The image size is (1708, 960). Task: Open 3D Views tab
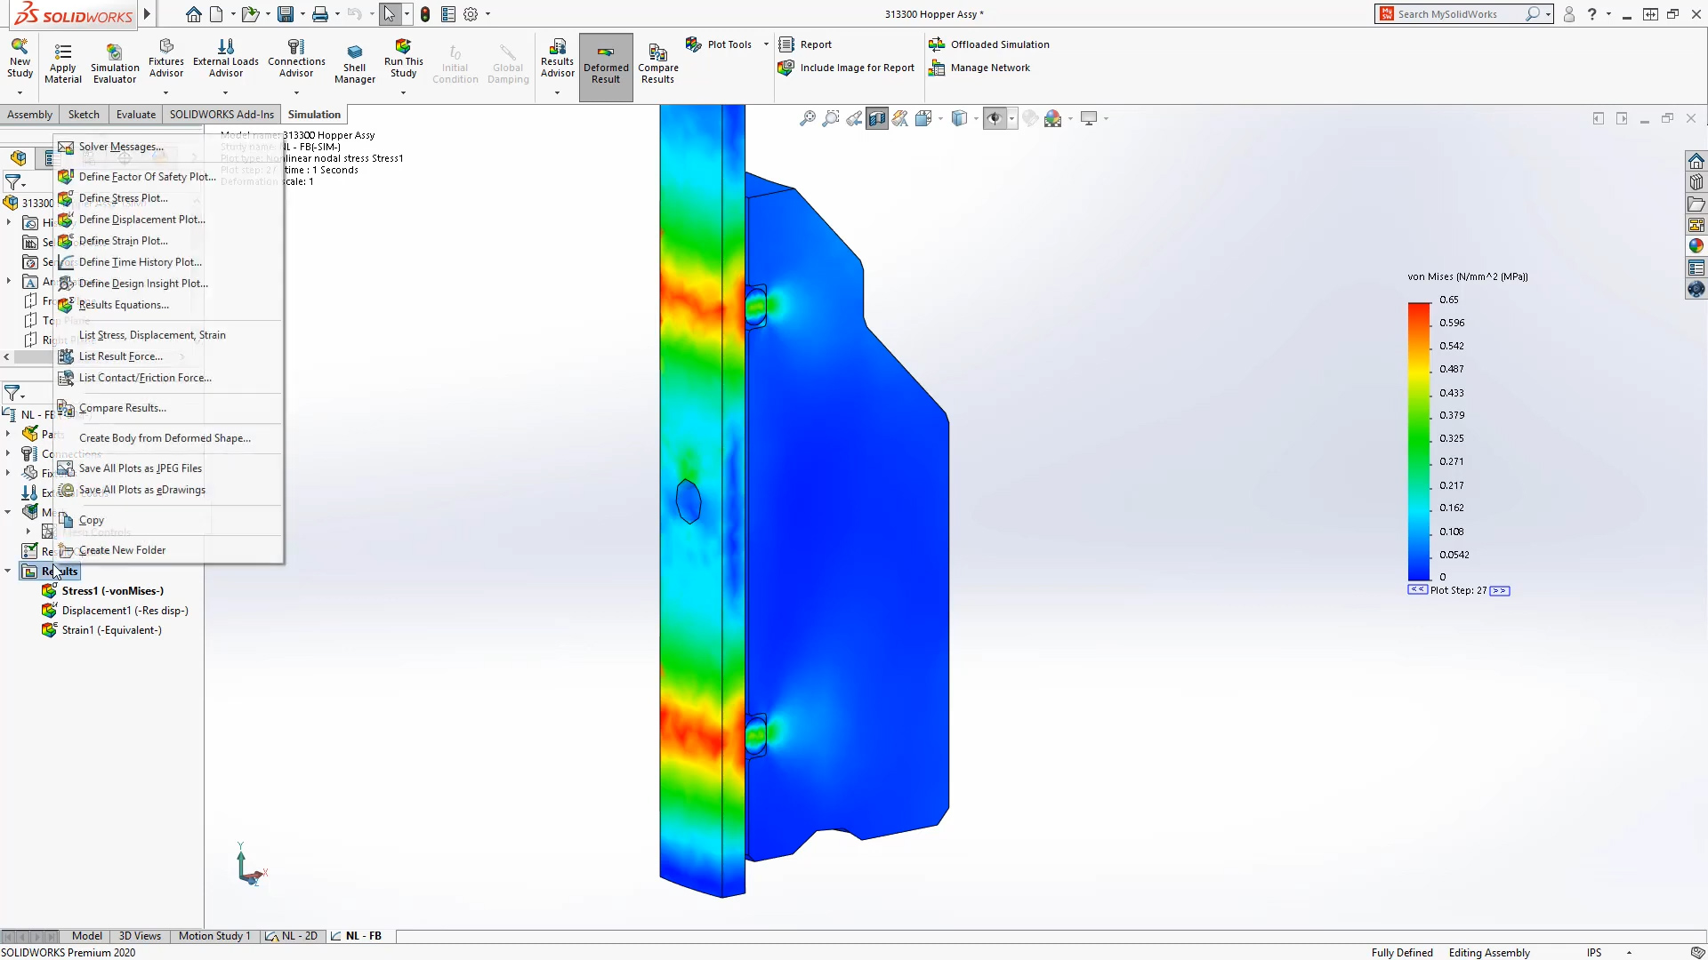click(140, 936)
